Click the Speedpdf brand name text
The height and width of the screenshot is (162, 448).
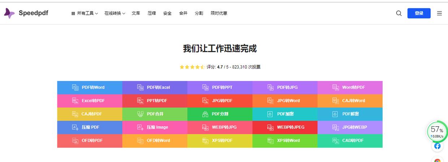pos(33,13)
